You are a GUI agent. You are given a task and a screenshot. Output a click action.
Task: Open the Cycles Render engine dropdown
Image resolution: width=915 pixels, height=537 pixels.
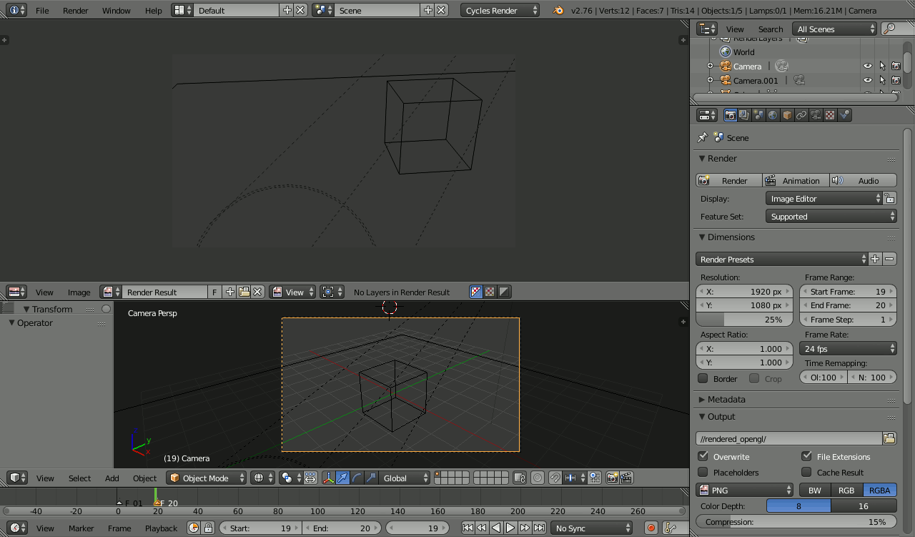tap(500, 10)
